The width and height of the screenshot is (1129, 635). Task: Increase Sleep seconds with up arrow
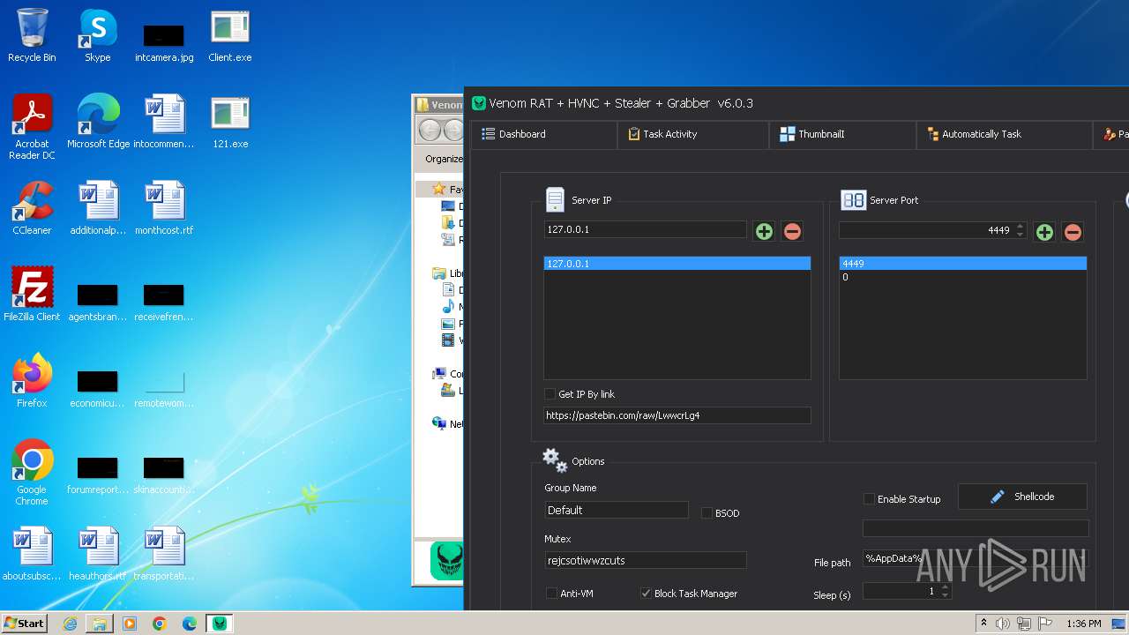(945, 587)
